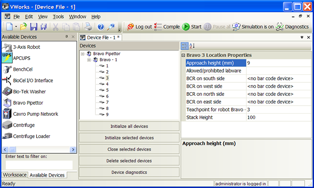This screenshot has width=314, height=188.
Task: Select location 7 under Bravo - 1
Action: [x=107, y=102]
